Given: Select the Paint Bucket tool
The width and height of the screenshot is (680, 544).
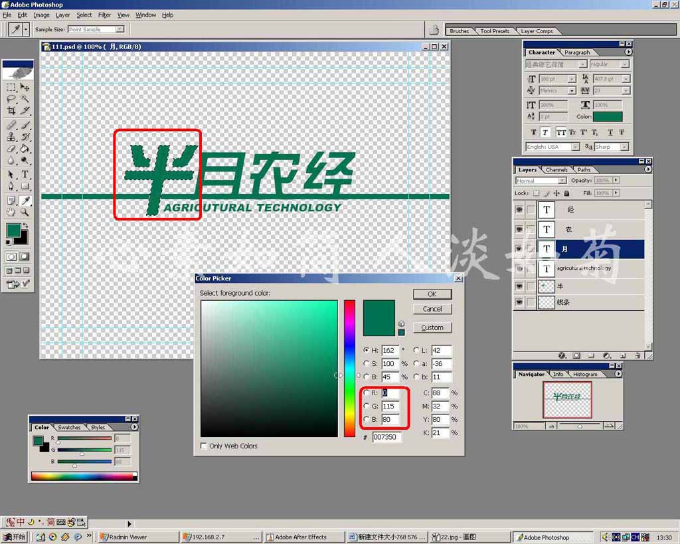Looking at the screenshot, I should (25, 149).
